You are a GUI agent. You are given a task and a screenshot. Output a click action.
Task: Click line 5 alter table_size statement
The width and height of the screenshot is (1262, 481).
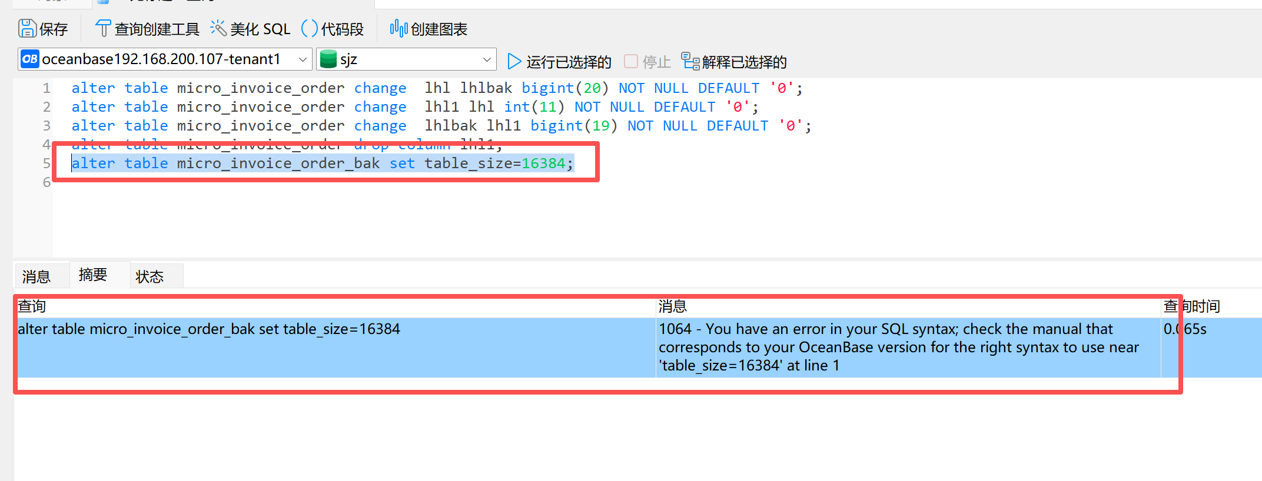[322, 163]
